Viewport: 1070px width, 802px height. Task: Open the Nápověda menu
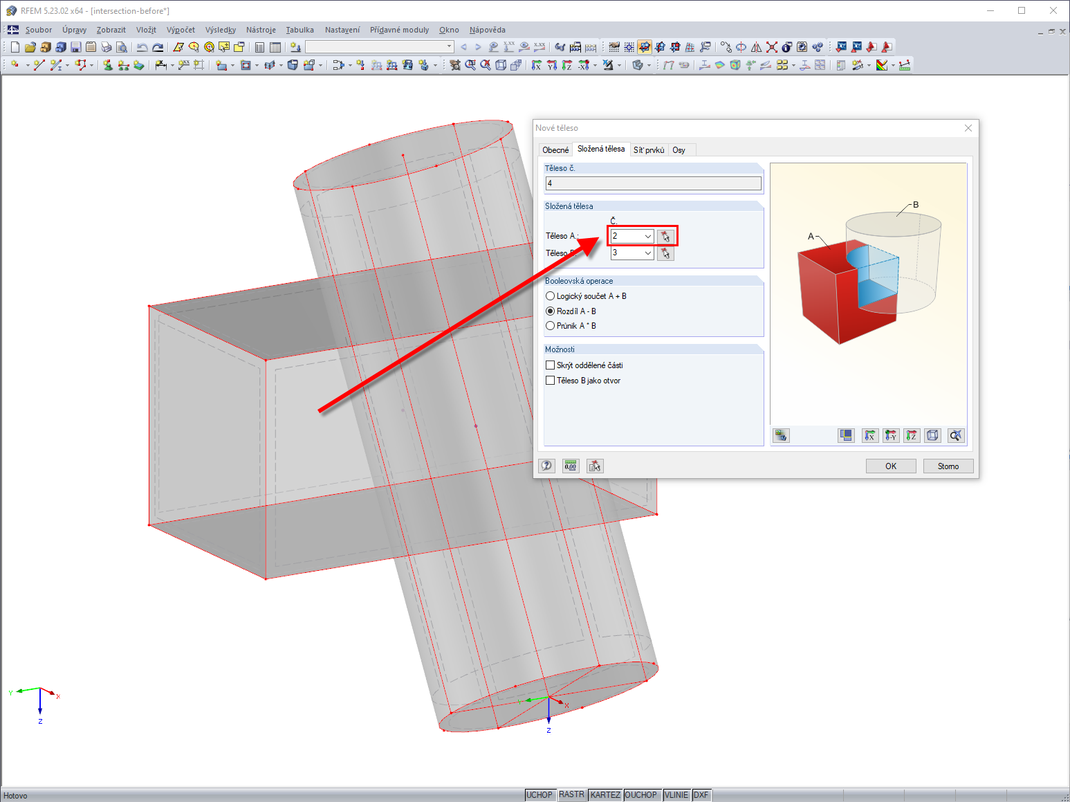(487, 30)
